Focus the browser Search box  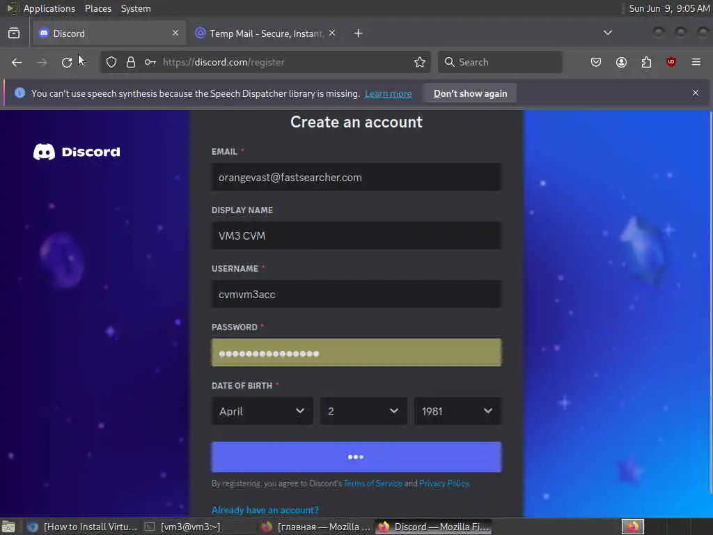pyautogui.click(x=500, y=62)
